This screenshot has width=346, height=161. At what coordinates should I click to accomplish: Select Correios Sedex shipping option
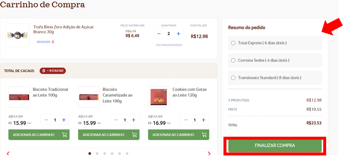point(275,60)
